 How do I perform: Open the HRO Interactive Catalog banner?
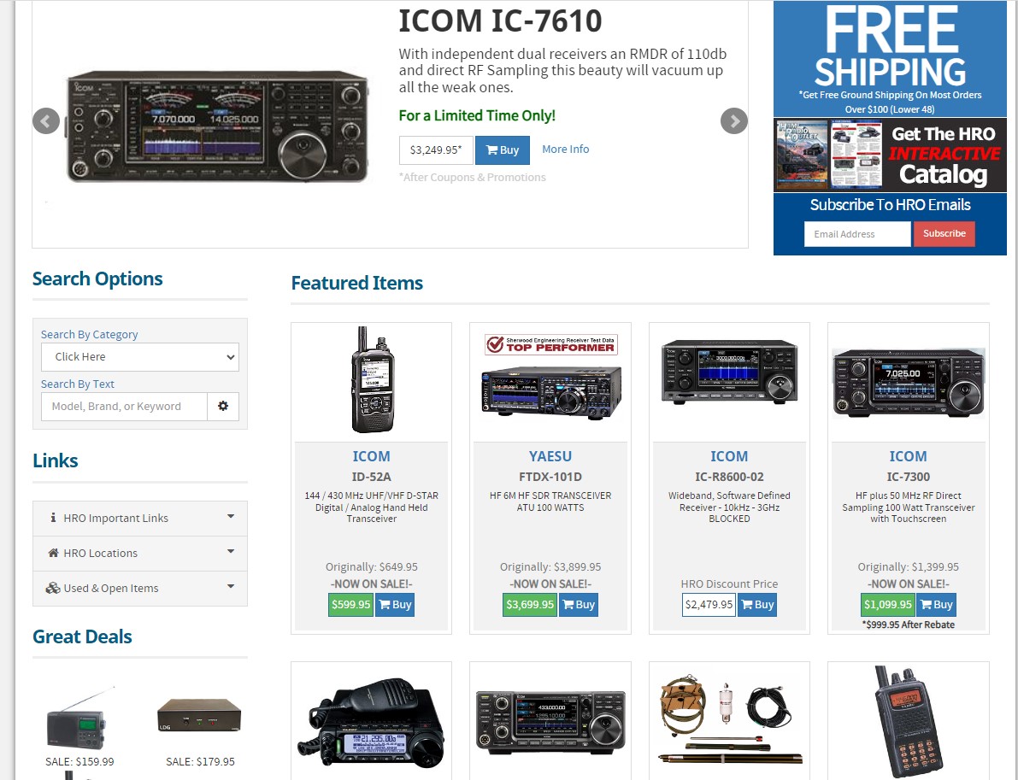click(890, 155)
